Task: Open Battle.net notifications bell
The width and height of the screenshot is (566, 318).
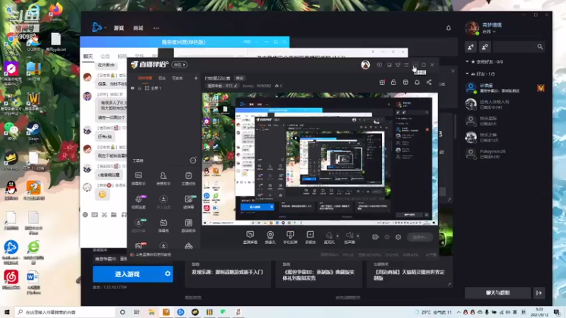Action: [449, 28]
